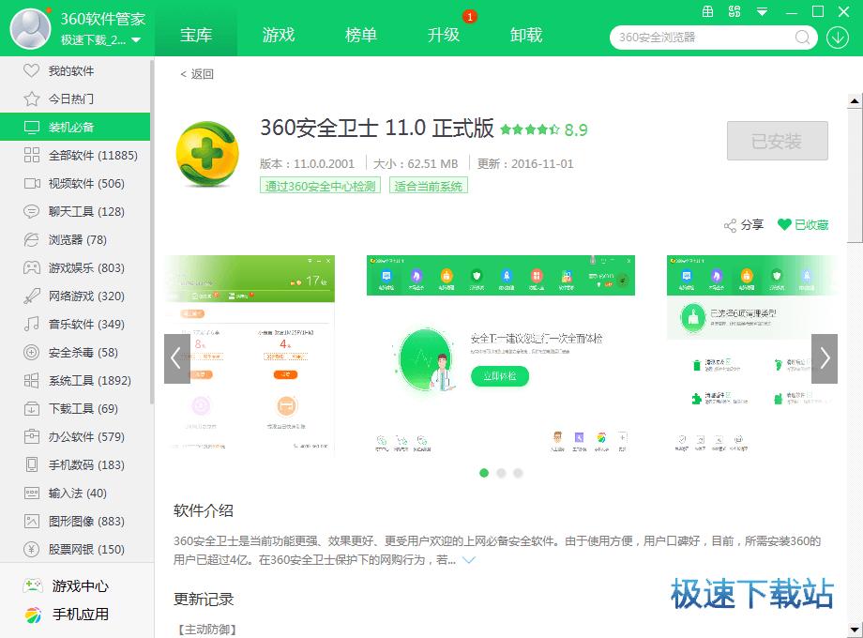Show next screenshot with right arrow

[824, 358]
